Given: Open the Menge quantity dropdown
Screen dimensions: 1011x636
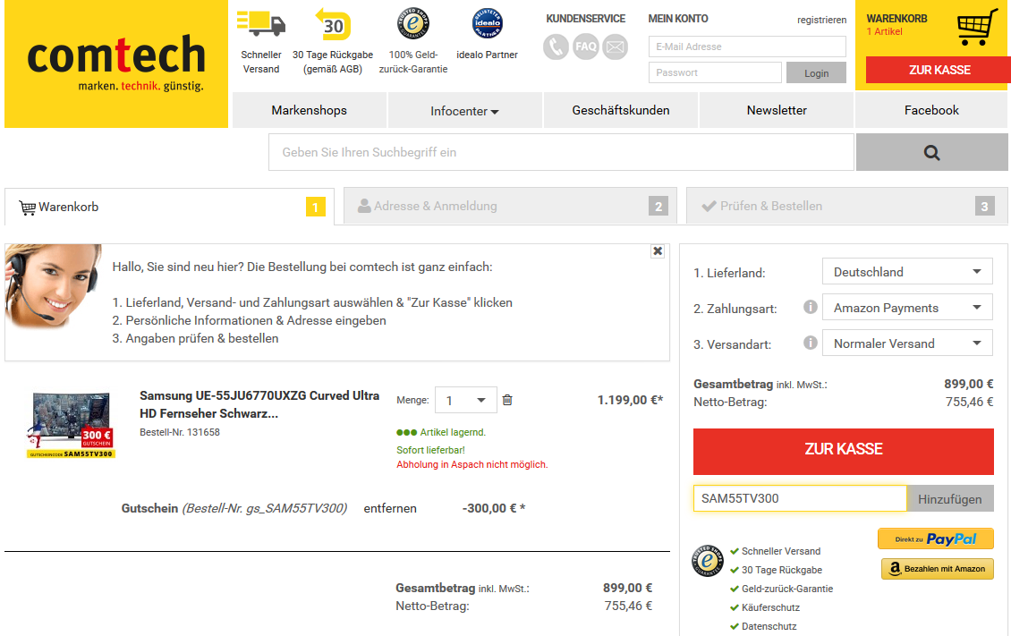Looking at the screenshot, I should (x=465, y=400).
